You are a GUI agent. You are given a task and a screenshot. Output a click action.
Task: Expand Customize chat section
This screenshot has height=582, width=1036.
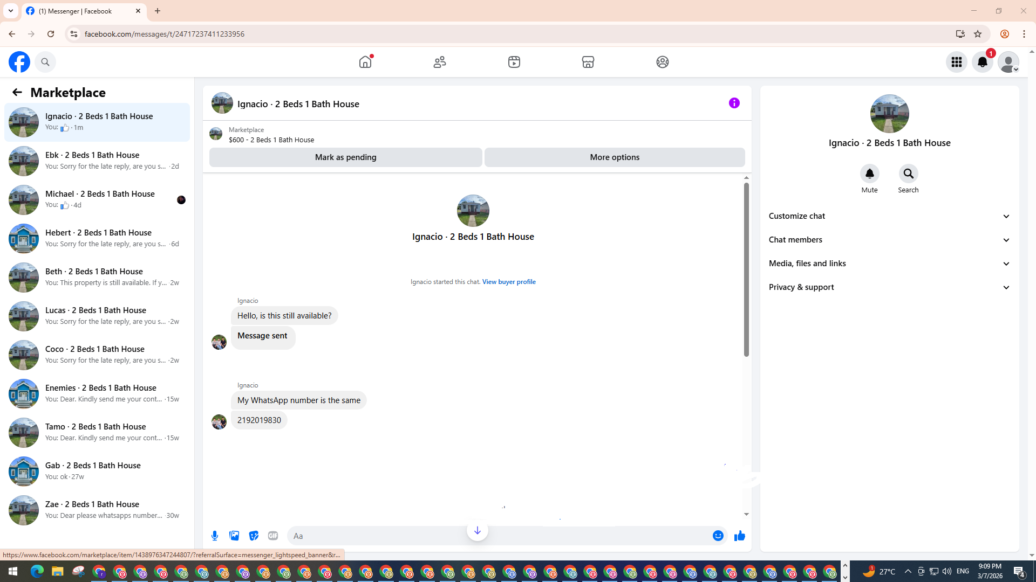tap(890, 216)
